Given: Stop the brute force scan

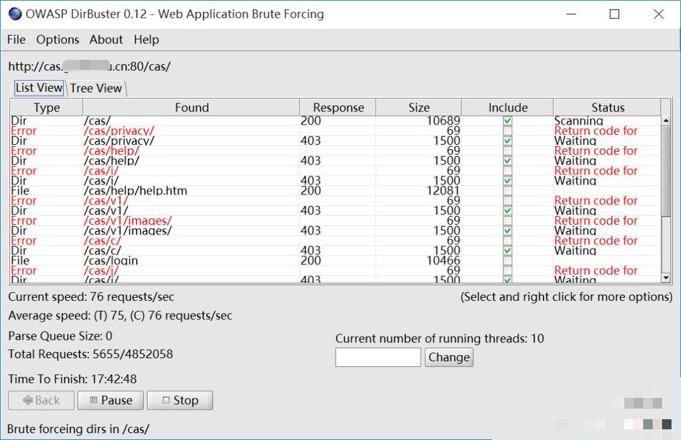Looking at the screenshot, I should pos(180,400).
